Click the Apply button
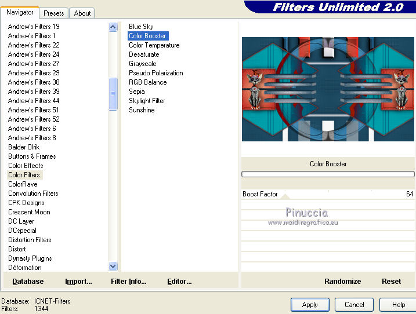Screen dimensions: 416x314 310,305
